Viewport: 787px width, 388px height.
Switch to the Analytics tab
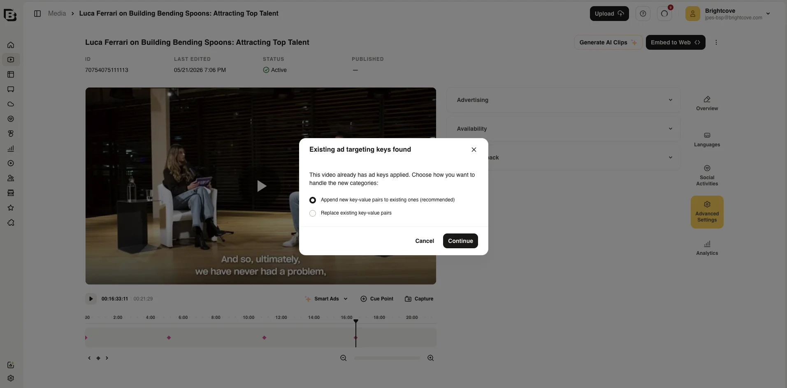[707, 248]
